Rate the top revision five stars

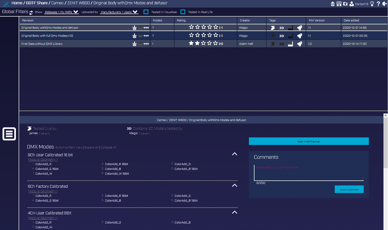pyautogui.click(x=216, y=27)
